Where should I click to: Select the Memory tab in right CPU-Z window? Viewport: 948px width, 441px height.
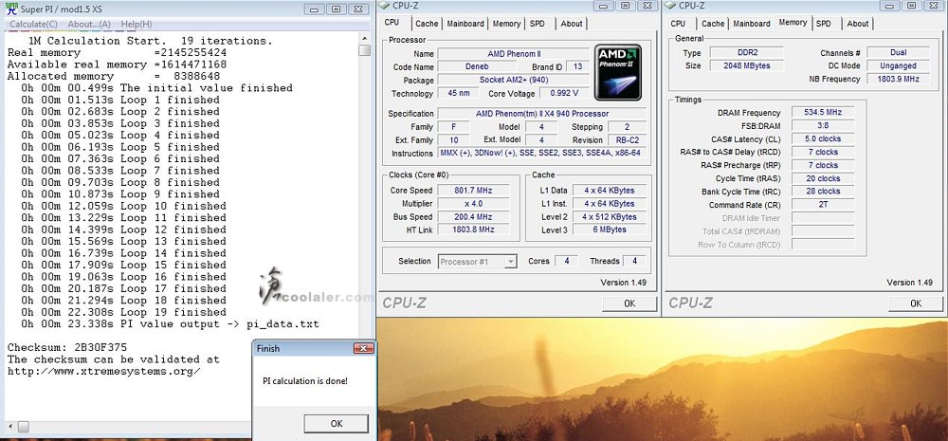pos(793,23)
